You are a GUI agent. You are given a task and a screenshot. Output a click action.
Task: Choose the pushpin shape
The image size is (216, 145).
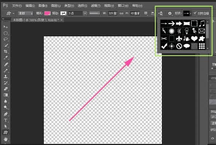coord(194,31)
